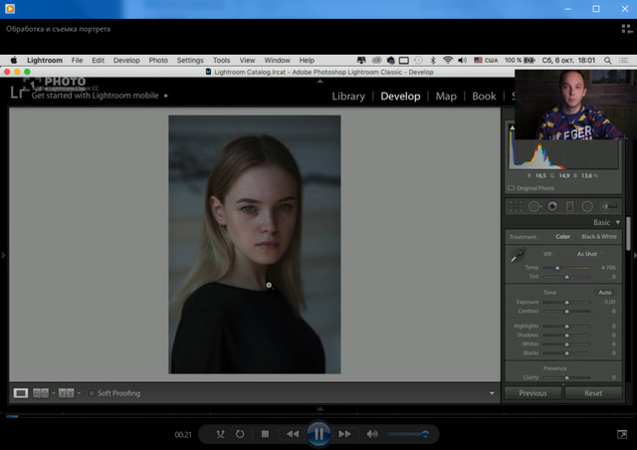The image size is (637, 450).
Task: Switch Treatment to Black & White
Action: 598,237
